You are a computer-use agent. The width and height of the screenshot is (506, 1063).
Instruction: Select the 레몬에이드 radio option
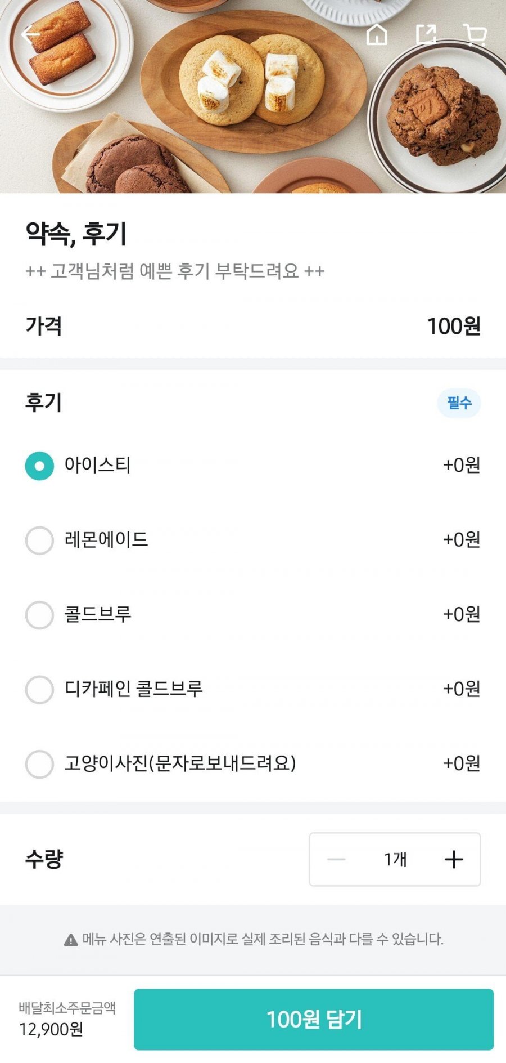click(39, 541)
